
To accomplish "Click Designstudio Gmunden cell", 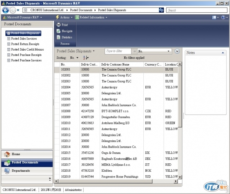I will coord(116,117).
